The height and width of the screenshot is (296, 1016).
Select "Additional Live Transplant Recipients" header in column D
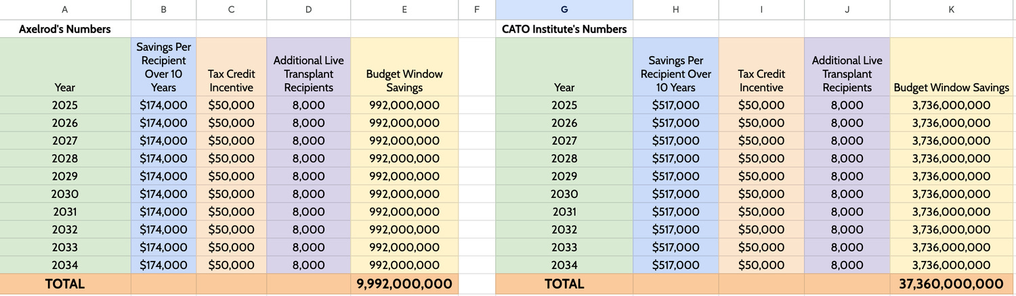coord(309,67)
